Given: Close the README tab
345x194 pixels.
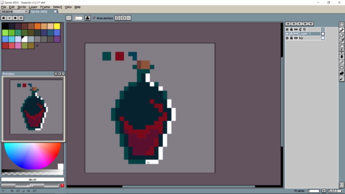Looking at the screenshot, I should [x=26, y=12].
